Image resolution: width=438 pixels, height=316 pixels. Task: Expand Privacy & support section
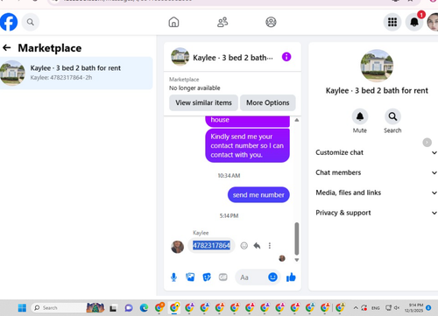[376, 213]
